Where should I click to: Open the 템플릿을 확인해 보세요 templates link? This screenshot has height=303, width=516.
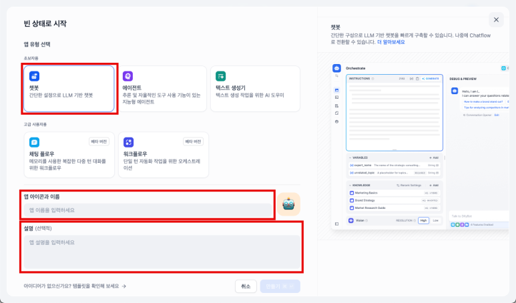tap(75, 286)
